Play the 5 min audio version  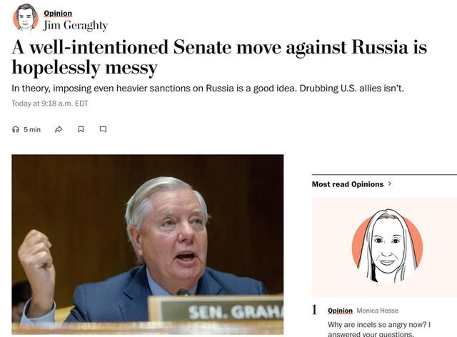31,129
